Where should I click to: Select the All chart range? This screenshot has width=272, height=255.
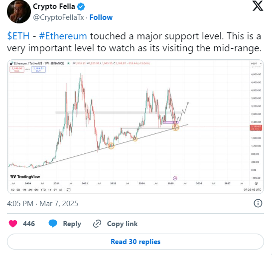[61, 190]
